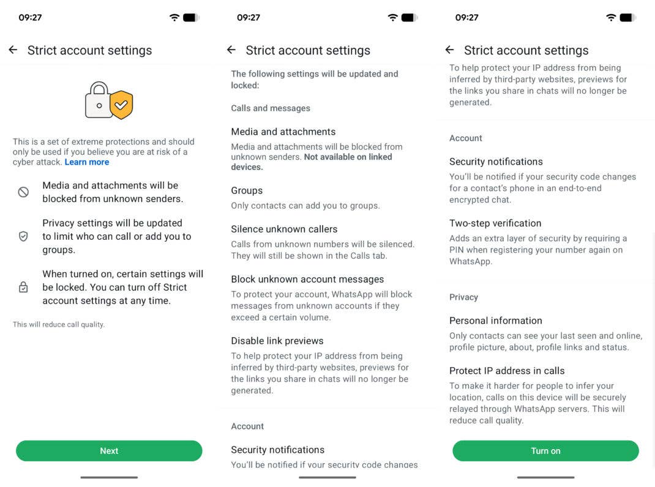Tap the back arrow on middle panel
Image resolution: width=655 pixels, height=487 pixels.
coord(231,50)
